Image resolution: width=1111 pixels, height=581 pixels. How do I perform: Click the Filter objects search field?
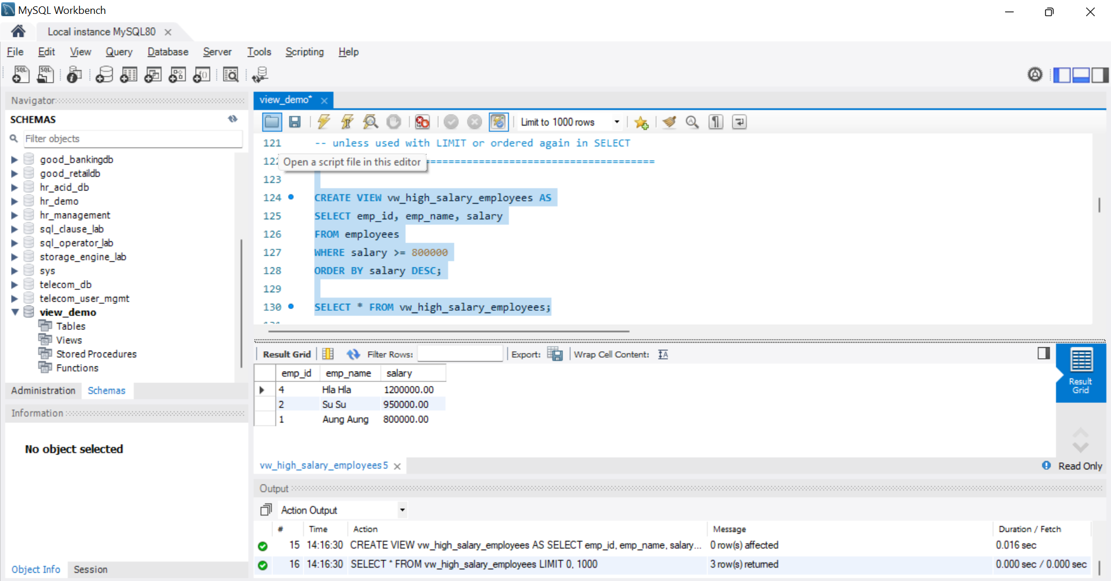(x=132, y=138)
